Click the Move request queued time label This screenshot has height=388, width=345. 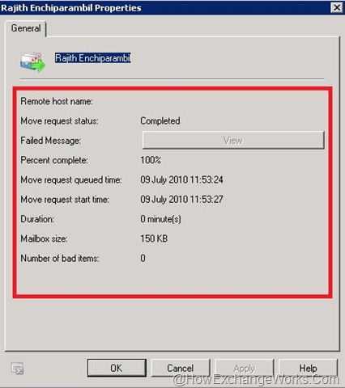71,180
